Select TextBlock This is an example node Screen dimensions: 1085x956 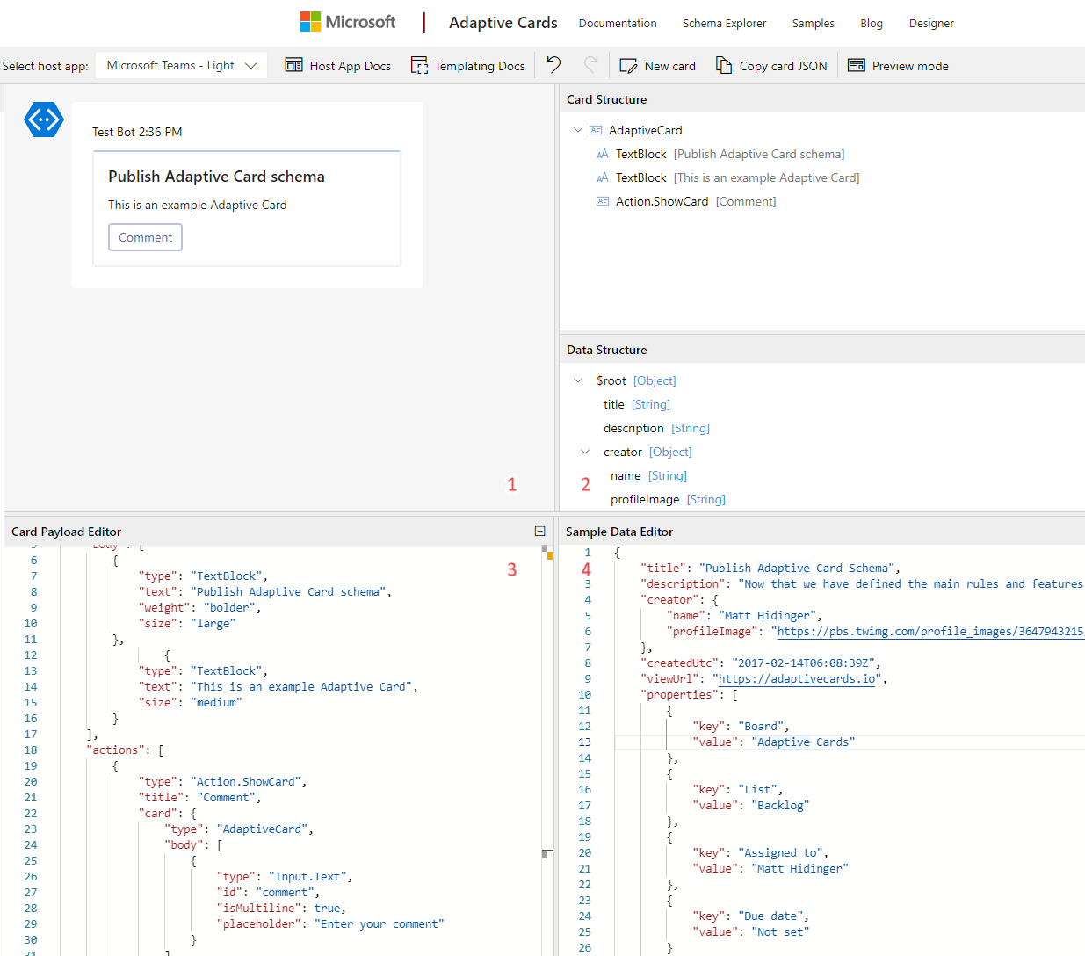pos(738,177)
